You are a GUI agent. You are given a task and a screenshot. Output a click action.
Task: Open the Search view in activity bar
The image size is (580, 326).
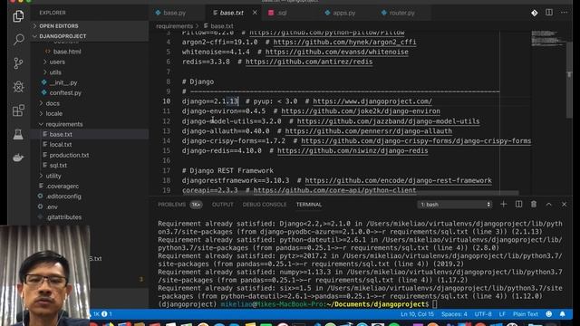click(18, 39)
